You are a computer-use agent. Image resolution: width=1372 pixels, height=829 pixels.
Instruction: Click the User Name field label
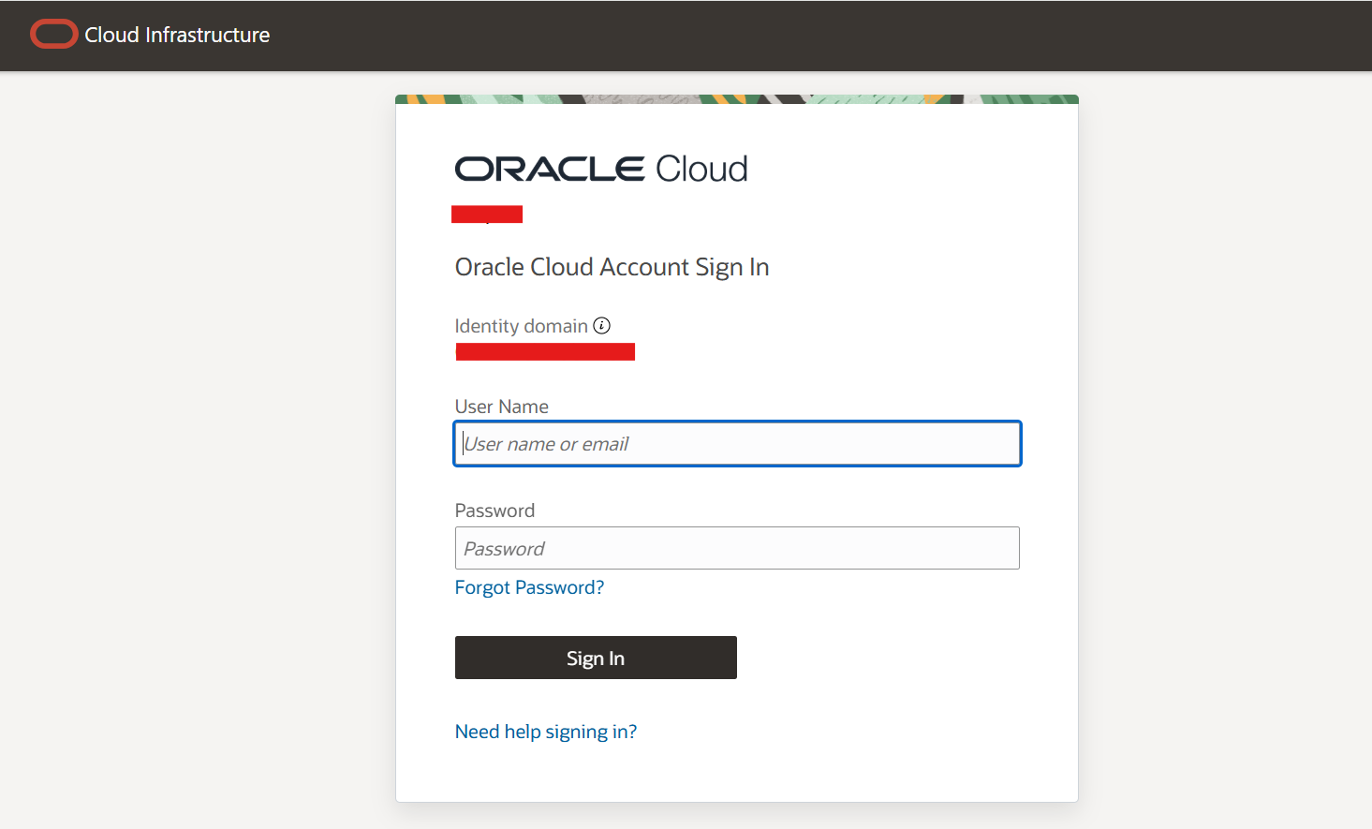click(501, 406)
